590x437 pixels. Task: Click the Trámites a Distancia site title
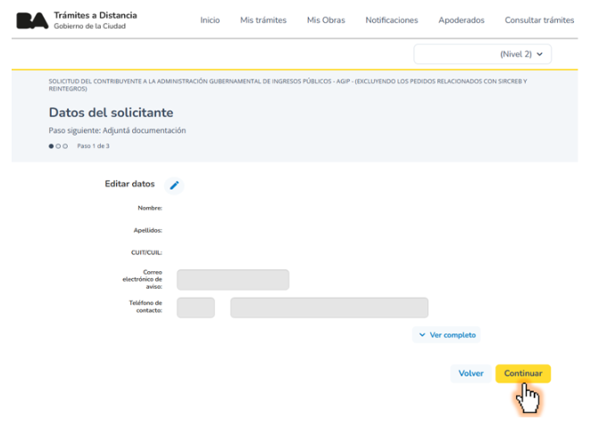click(96, 15)
